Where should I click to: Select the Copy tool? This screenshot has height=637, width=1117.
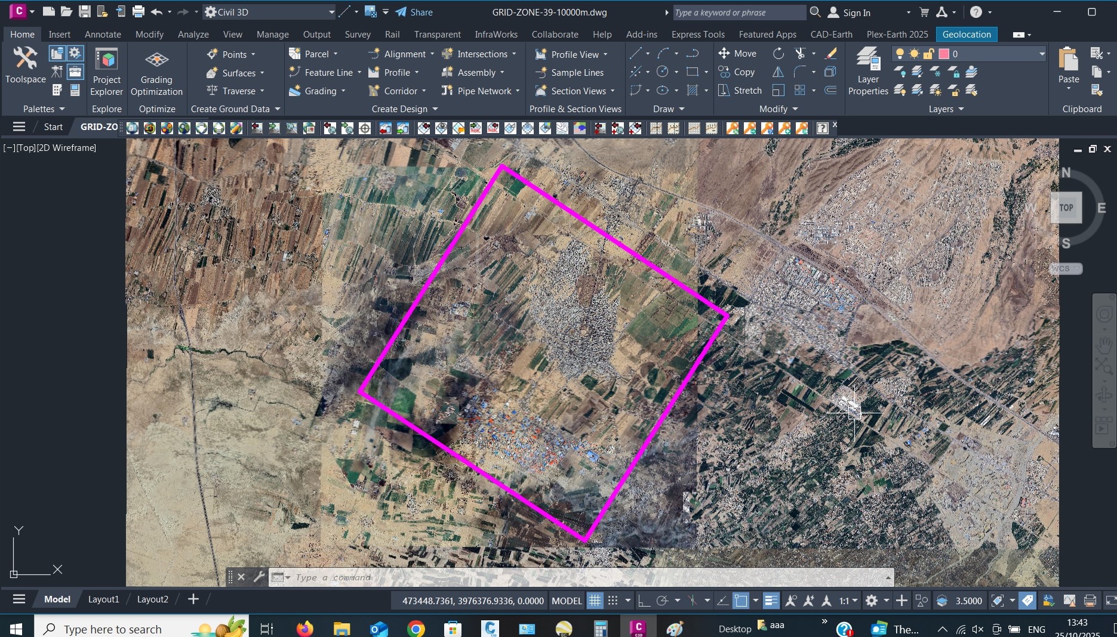point(737,72)
